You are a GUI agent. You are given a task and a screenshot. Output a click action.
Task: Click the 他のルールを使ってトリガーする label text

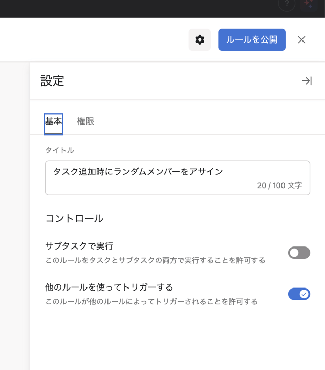[109, 287]
